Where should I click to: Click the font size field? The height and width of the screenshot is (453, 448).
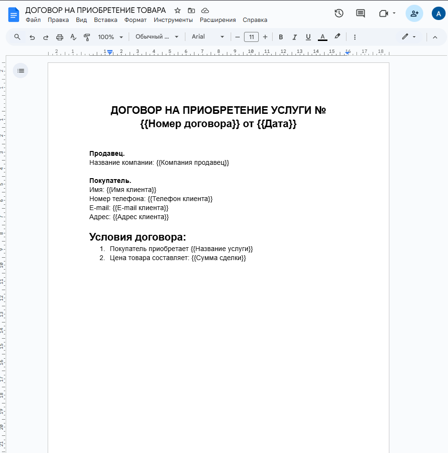(x=251, y=37)
